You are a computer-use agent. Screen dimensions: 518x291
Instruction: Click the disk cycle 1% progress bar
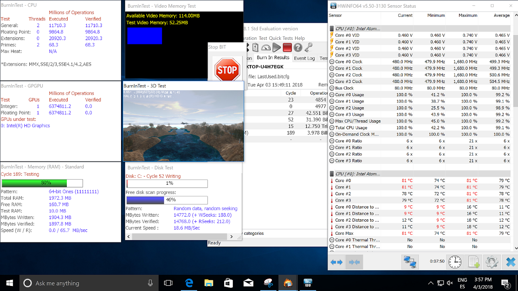167,183
